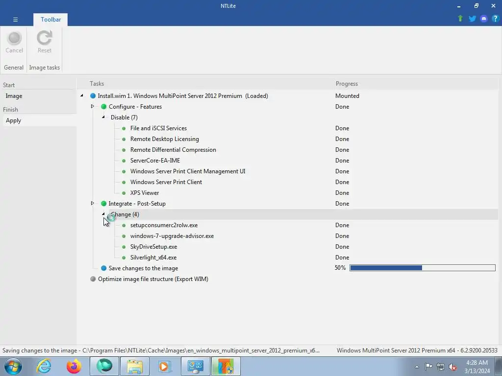This screenshot has height=376, width=502.
Task: Click the Reset toolbar icon
Action: coord(44,42)
